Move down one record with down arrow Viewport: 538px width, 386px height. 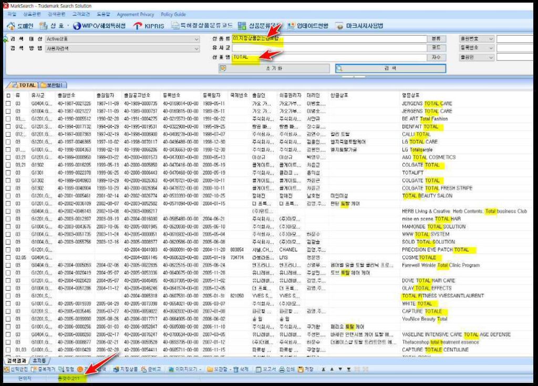(x=340, y=369)
